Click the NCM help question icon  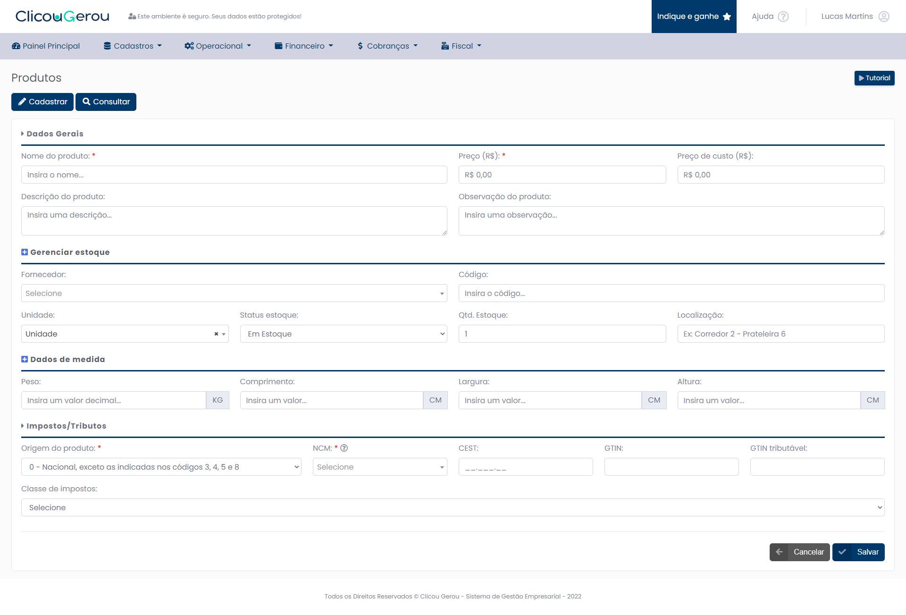[344, 448]
